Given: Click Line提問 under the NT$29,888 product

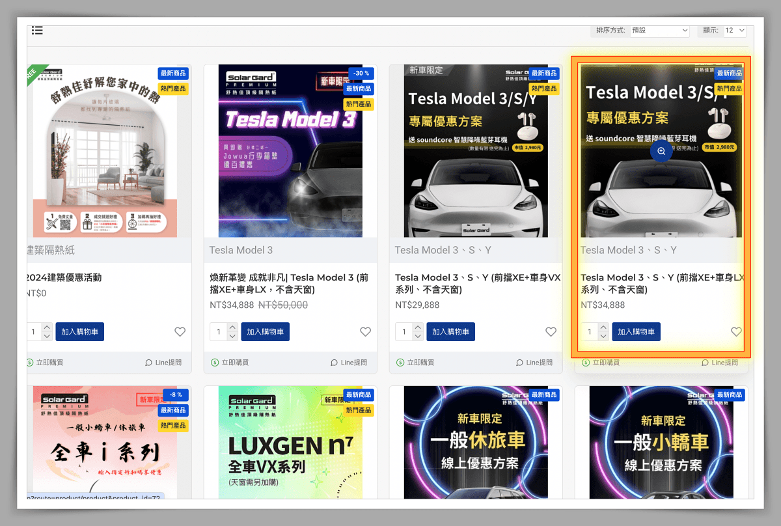Looking at the screenshot, I should 534,363.
